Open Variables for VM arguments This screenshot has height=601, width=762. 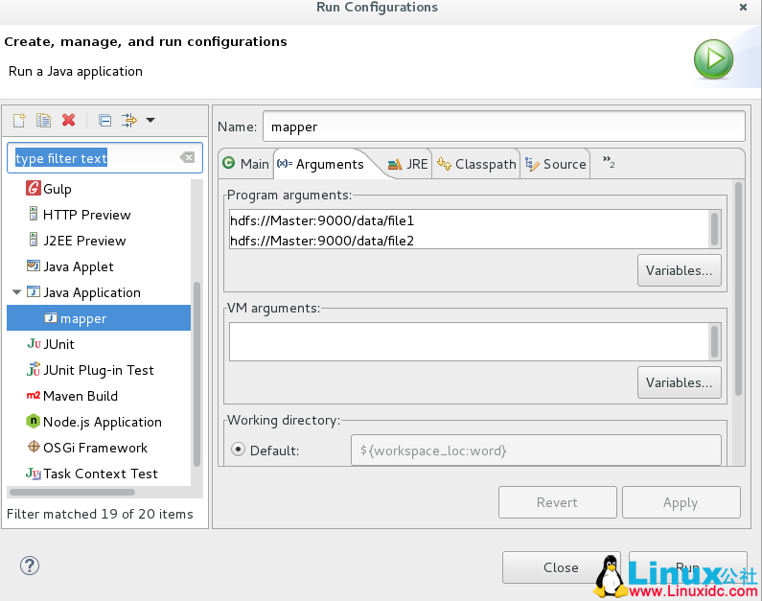pos(679,382)
